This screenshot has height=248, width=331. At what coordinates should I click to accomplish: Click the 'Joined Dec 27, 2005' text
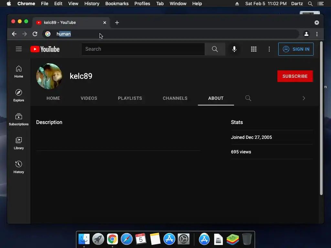pos(251,137)
